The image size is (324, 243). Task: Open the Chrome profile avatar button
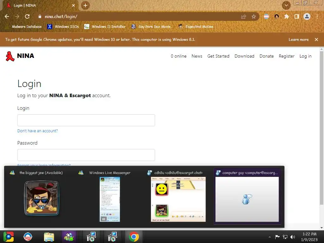pyautogui.click(x=307, y=16)
